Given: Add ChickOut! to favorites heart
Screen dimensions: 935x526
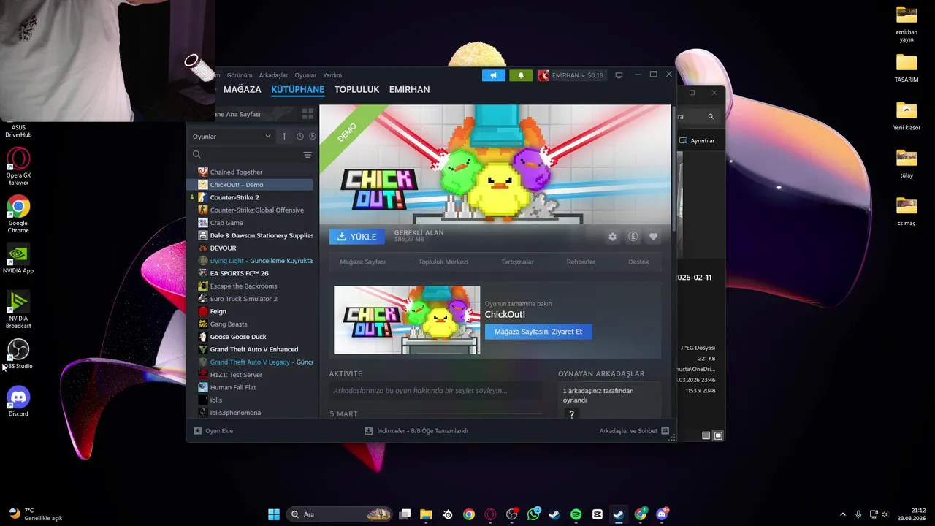Looking at the screenshot, I should [653, 237].
